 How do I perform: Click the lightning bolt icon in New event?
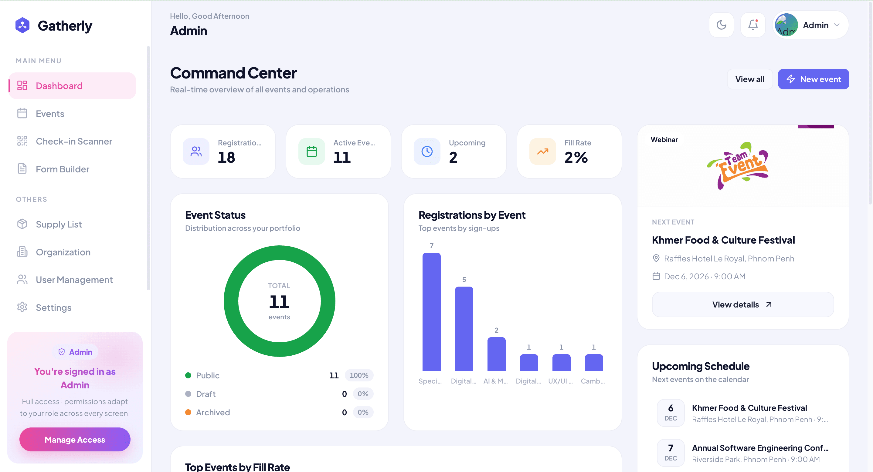791,79
